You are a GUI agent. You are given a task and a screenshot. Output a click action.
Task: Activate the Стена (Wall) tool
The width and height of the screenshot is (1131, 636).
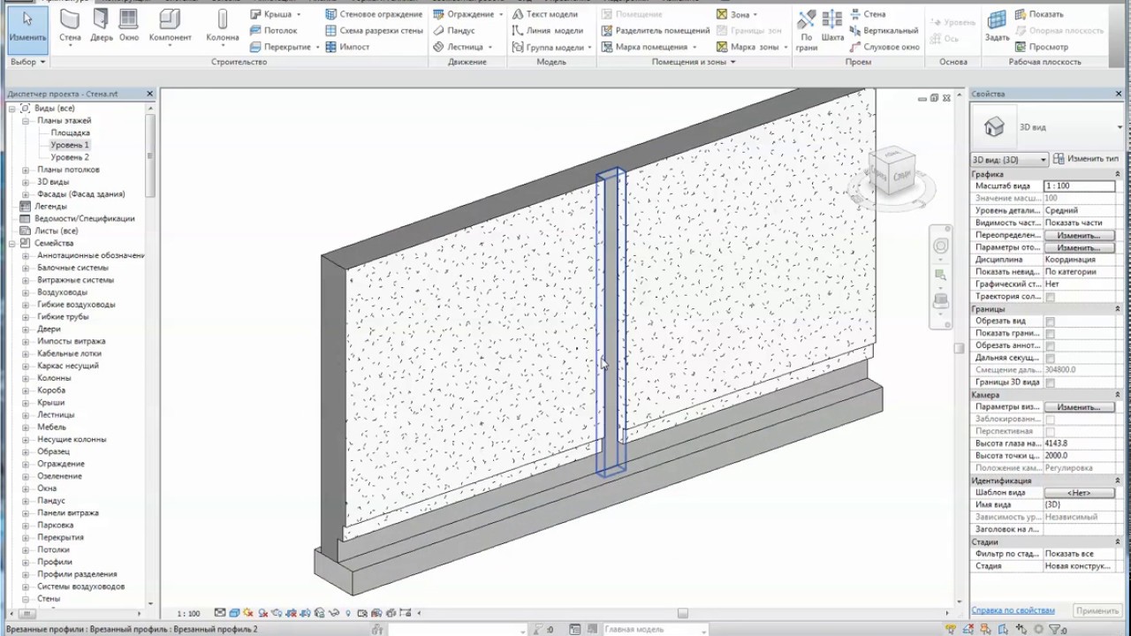click(70, 28)
